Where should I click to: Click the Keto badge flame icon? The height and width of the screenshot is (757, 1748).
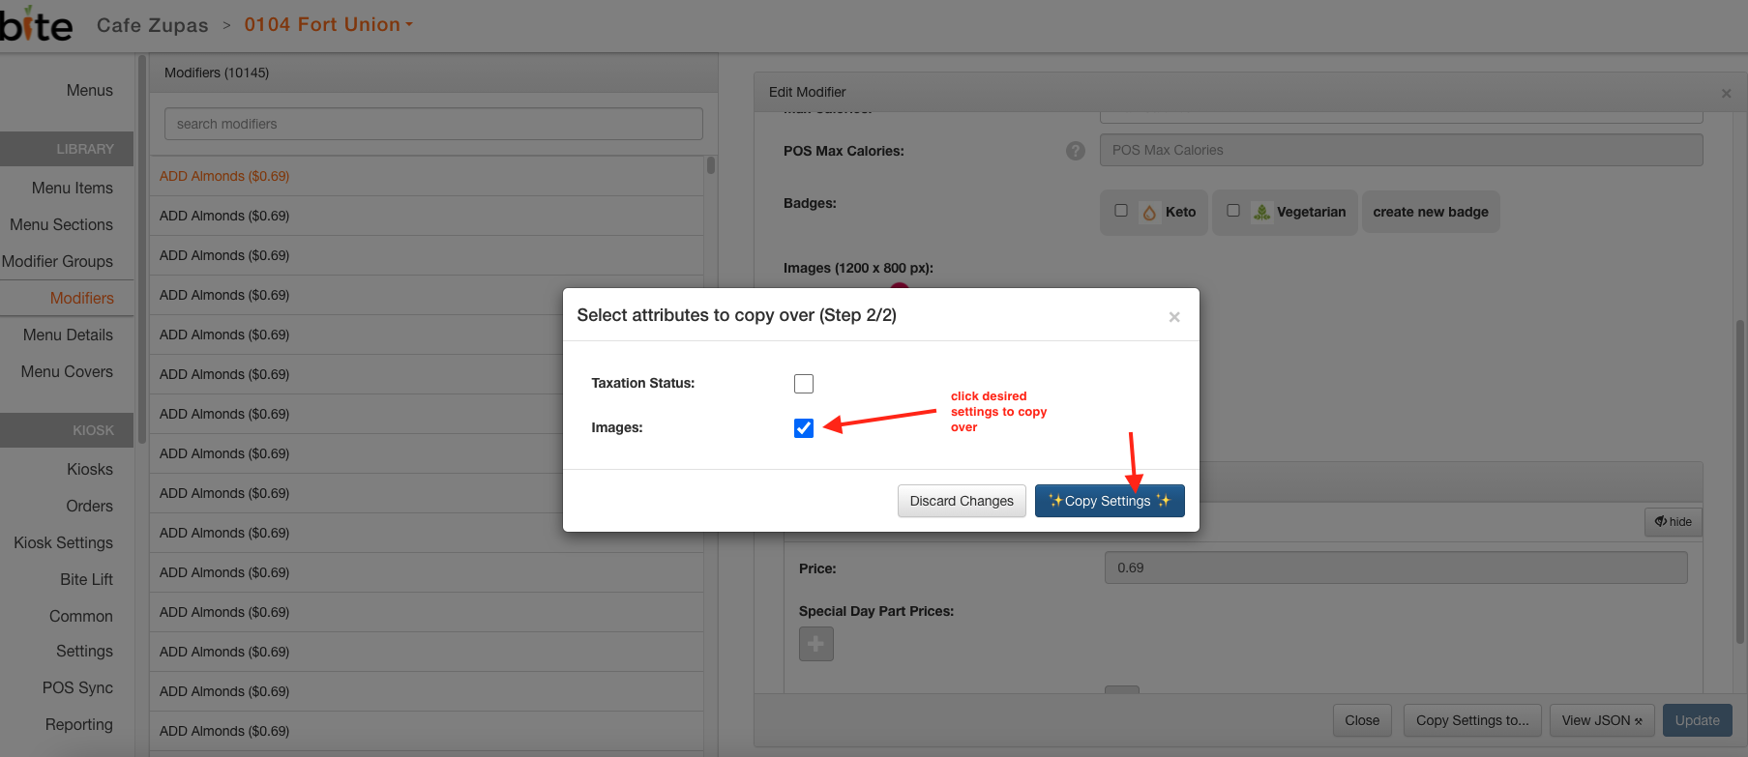coord(1149,213)
